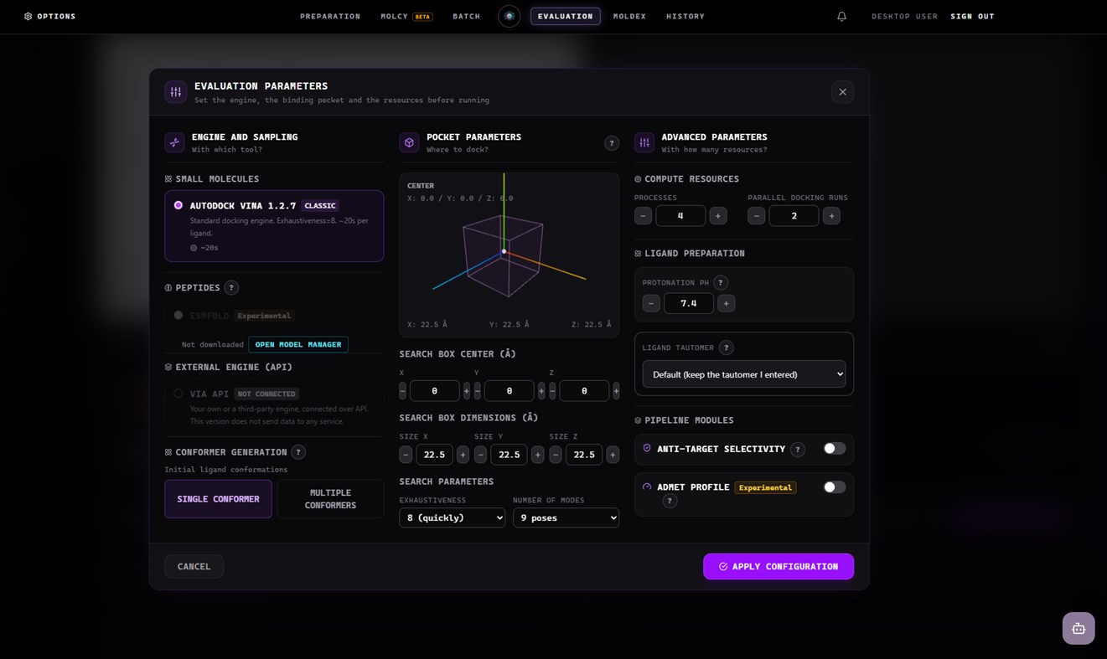The width and height of the screenshot is (1107, 659).
Task: Increase Processes count with plus
Action: pyautogui.click(x=718, y=216)
